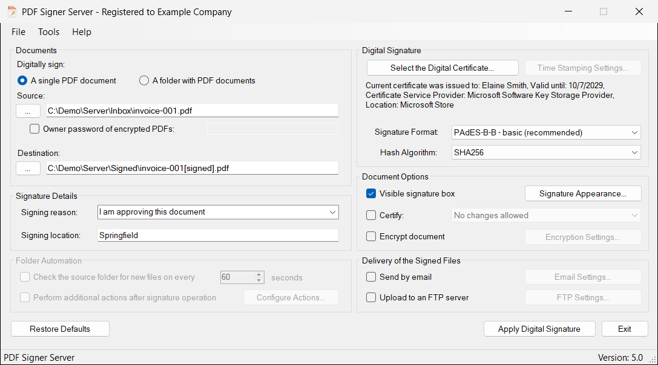
Task: Click the PDF Signer Server app icon
Action: pos(12,11)
